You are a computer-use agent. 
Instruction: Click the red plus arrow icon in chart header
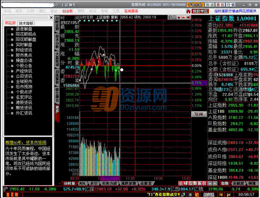(x=180, y=17)
